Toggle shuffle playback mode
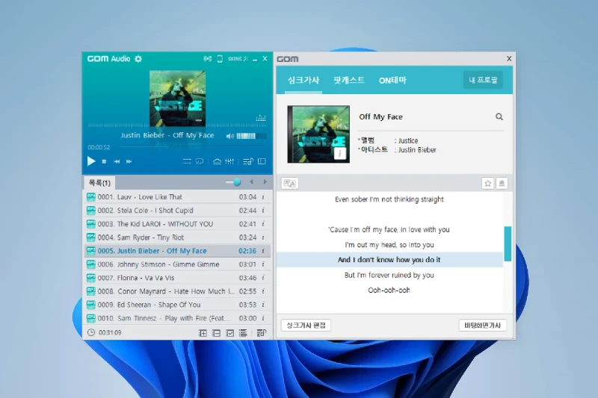Screen dimensions: 598x398 pyautogui.click(x=187, y=161)
